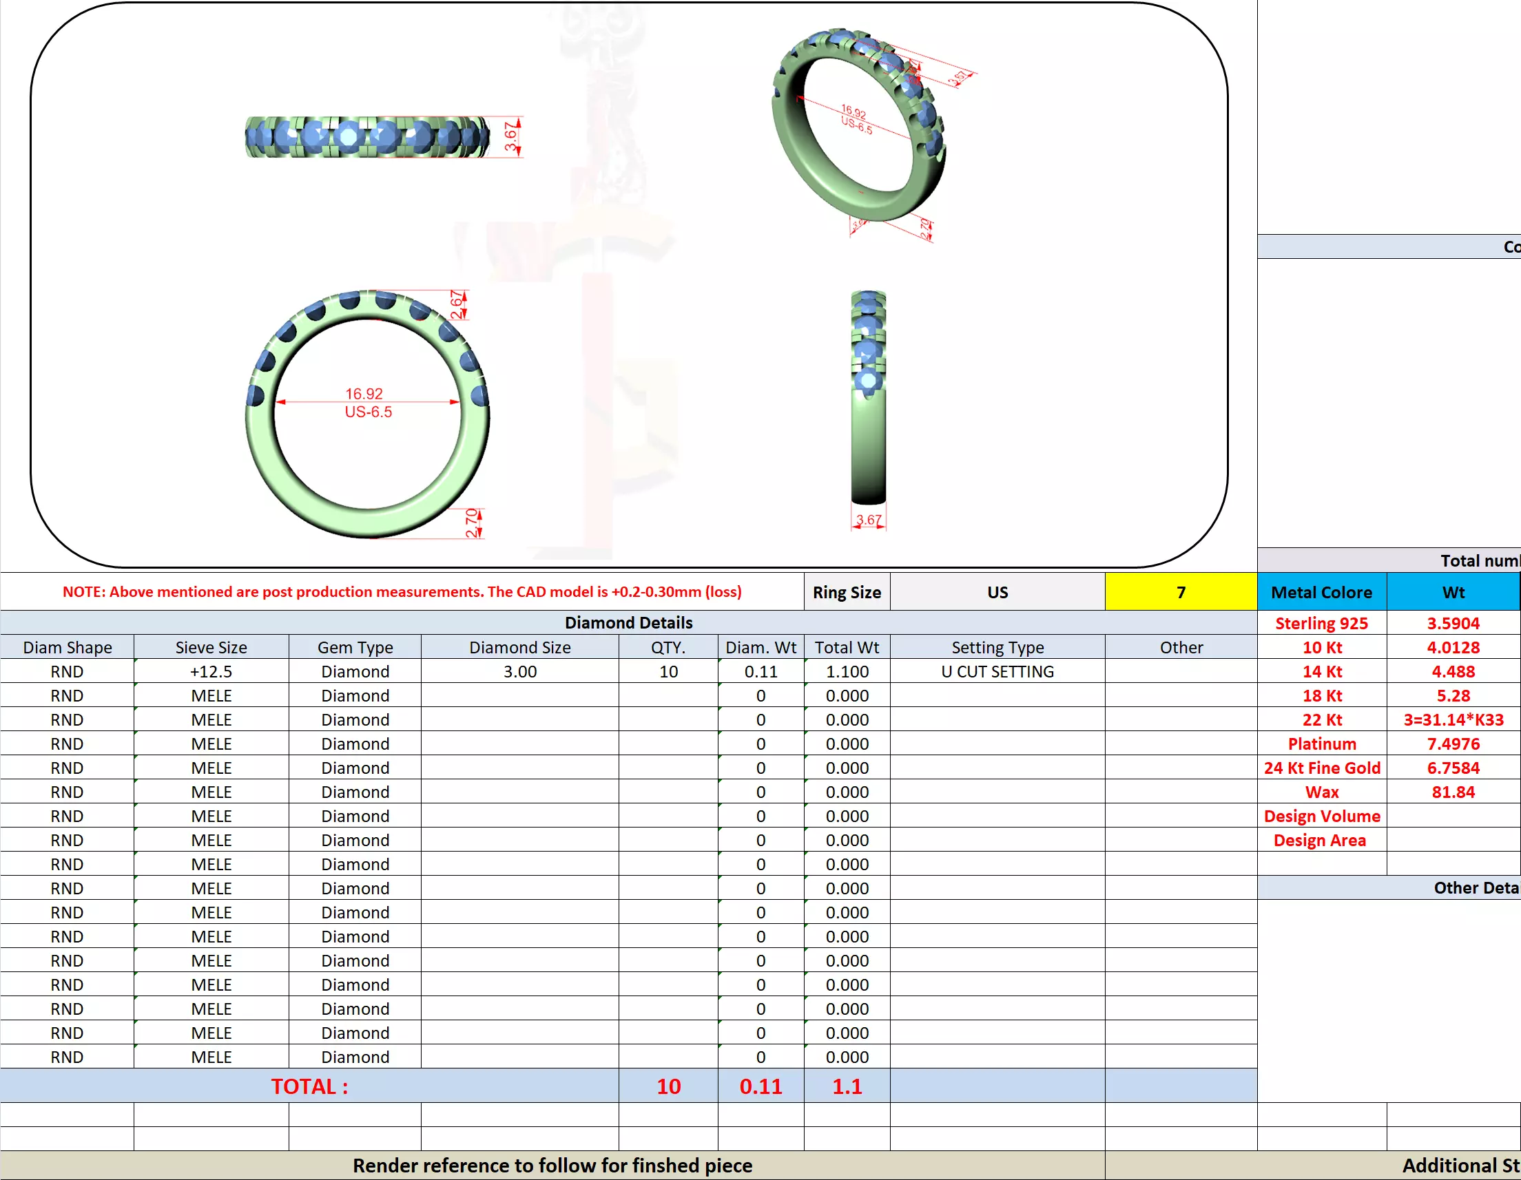Click the QTY. column header
Viewport: 1521px width, 1180px height.
tap(669, 647)
